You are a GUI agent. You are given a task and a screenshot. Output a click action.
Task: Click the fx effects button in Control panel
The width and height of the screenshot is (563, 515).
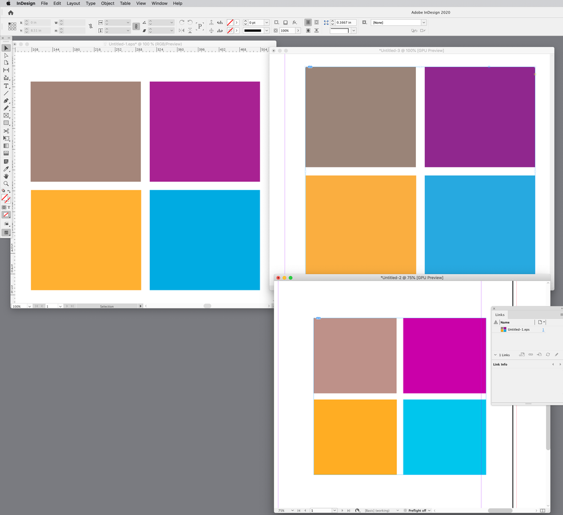(295, 23)
